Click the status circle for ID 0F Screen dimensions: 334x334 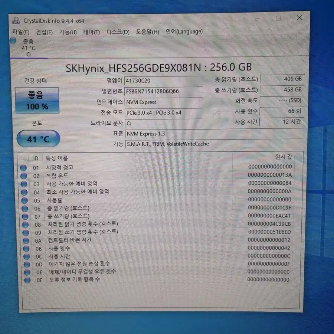click(27, 280)
